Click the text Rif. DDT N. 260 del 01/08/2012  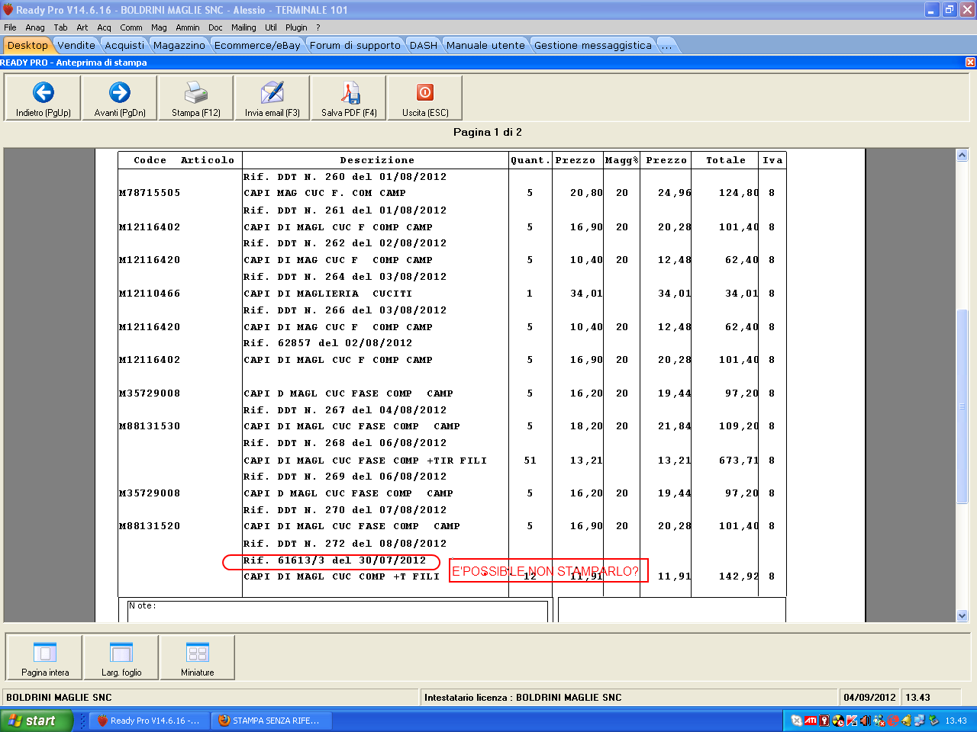[345, 177]
